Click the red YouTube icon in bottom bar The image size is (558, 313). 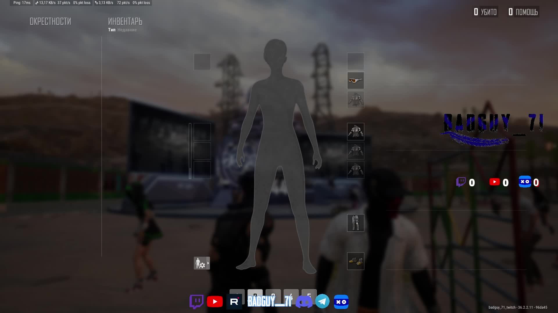click(x=215, y=302)
